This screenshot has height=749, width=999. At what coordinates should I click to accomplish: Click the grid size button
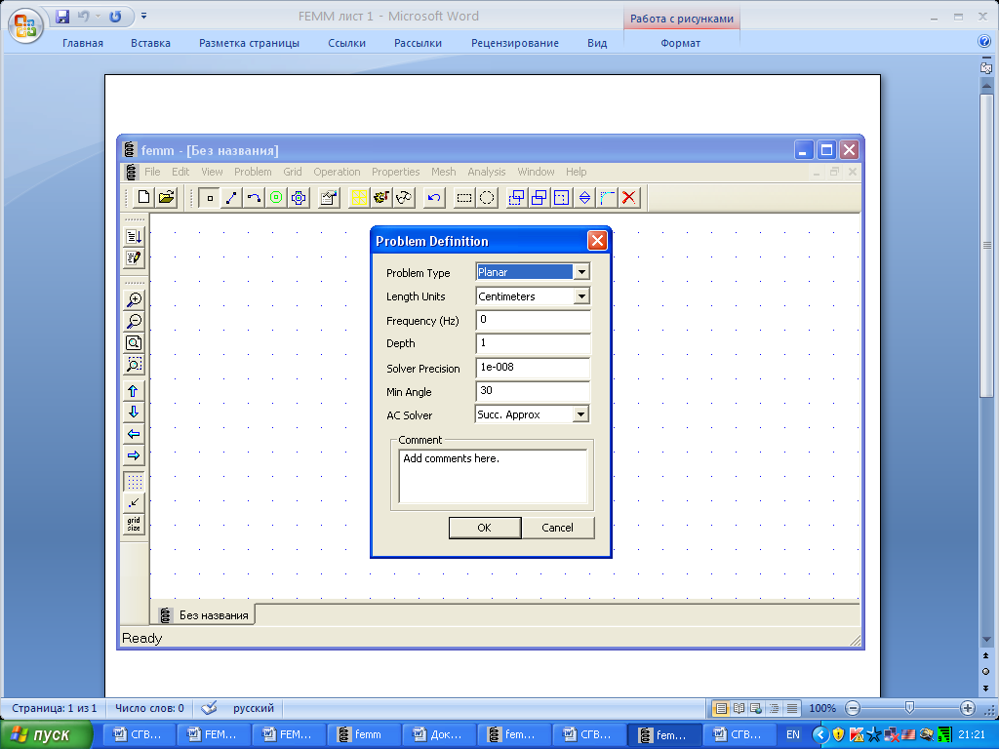[x=134, y=525]
